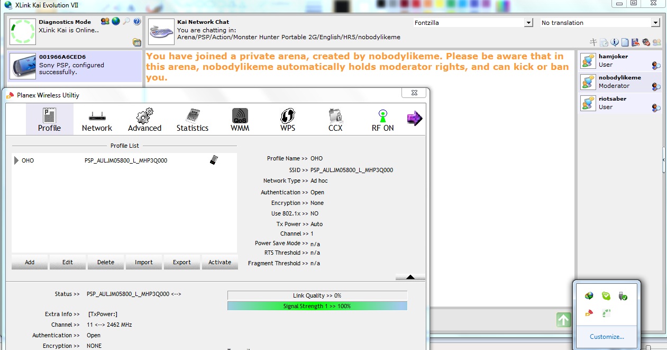This screenshot has width=667, height=350.
Task: Click the Customize... link in tray popup
Action: [x=607, y=337]
